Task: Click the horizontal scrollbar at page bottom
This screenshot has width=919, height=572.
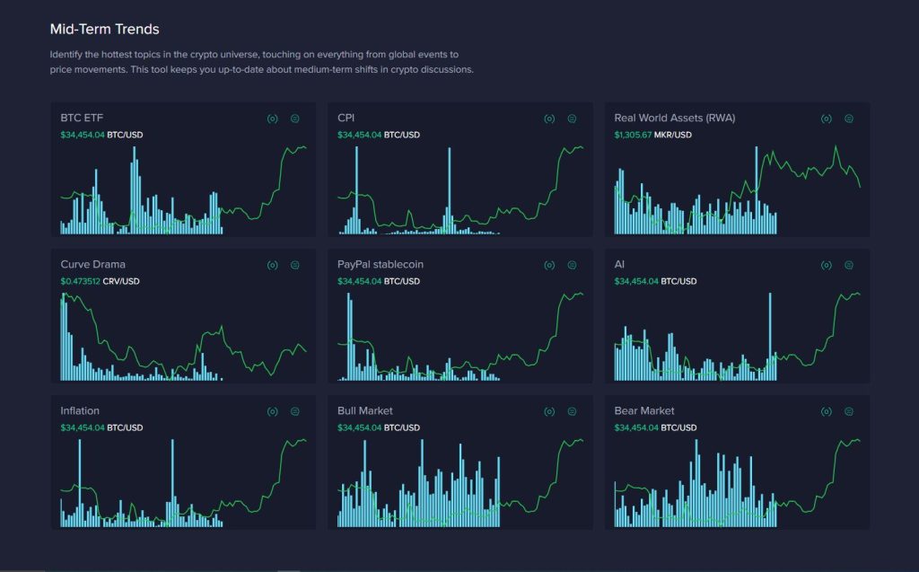Action: pyautogui.click(x=287, y=569)
